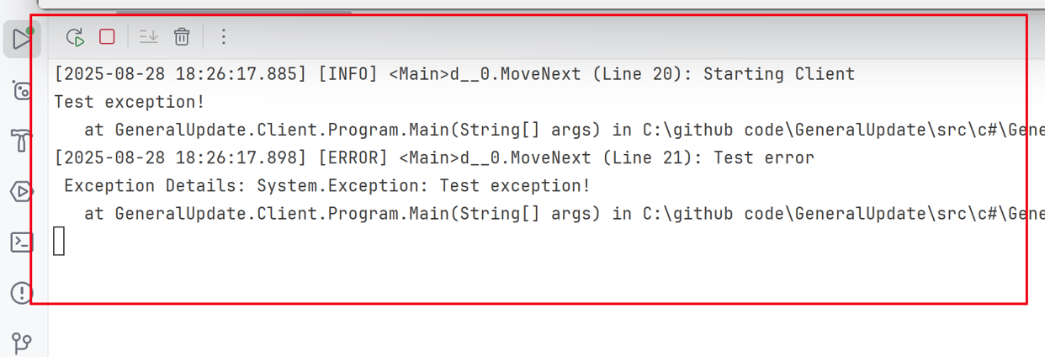Open the Debug tool window
1045x357 pixels.
tap(22, 89)
